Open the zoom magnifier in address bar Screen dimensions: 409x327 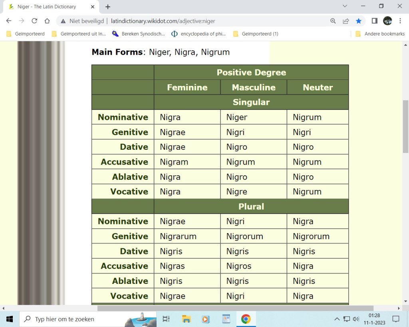click(333, 21)
